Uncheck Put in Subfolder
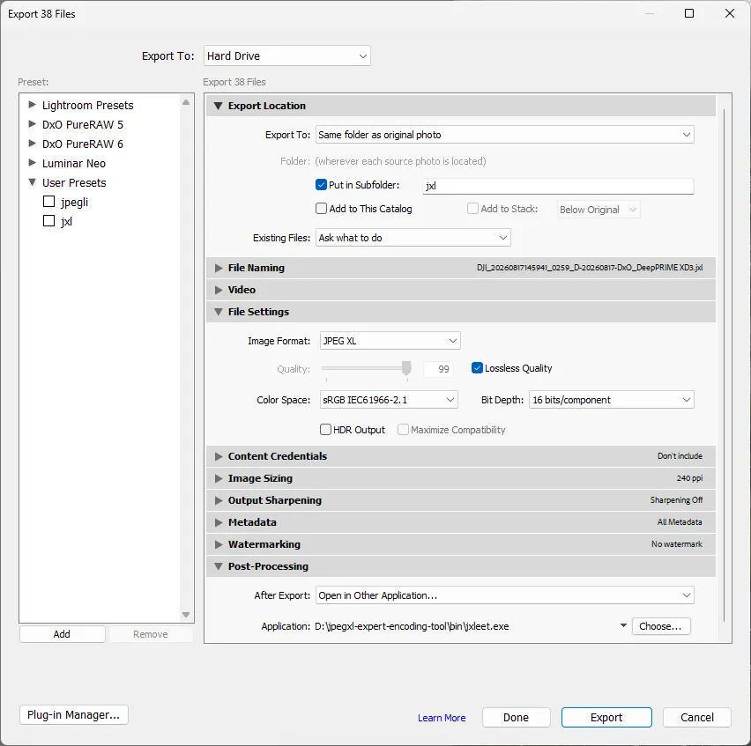The width and height of the screenshot is (751, 746). click(321, 185)
